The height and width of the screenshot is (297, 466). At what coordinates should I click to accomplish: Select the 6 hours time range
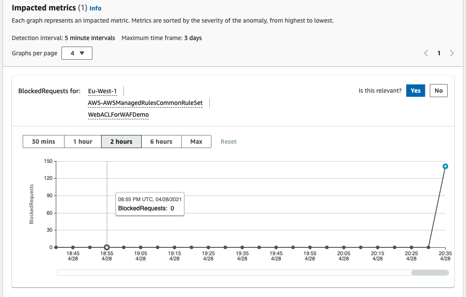tap(161, 142)
